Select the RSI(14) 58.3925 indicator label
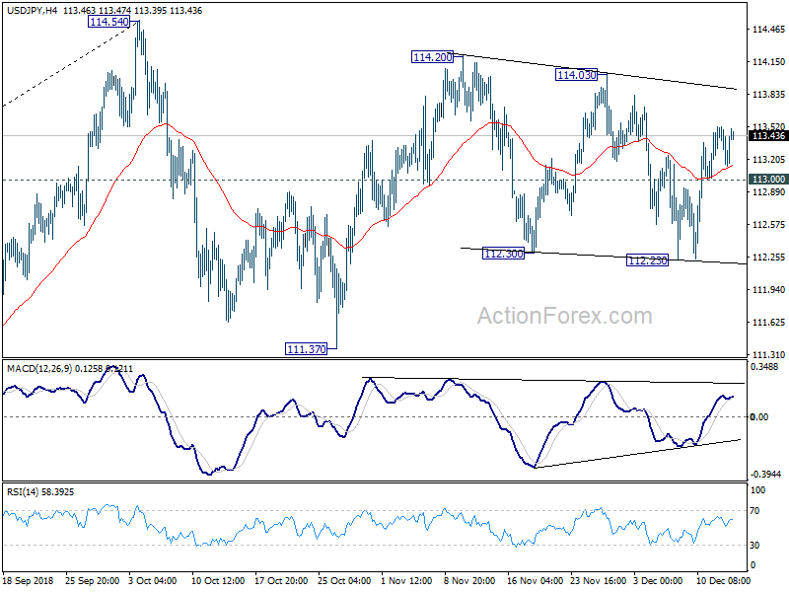The image size is (789, 592). coord(40,491)
